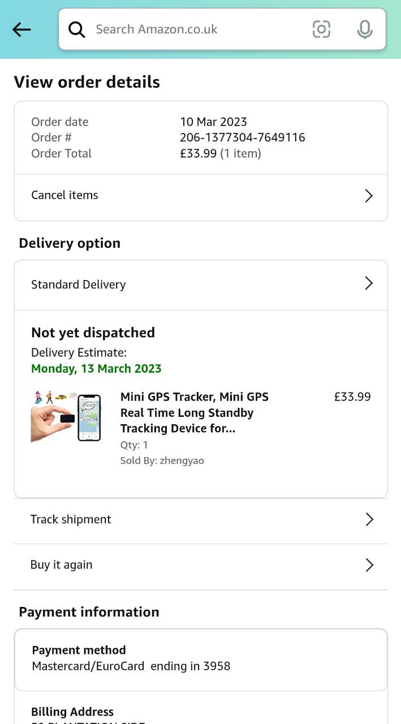Expand Cancel items chevron arrow

tap(369, 196)
